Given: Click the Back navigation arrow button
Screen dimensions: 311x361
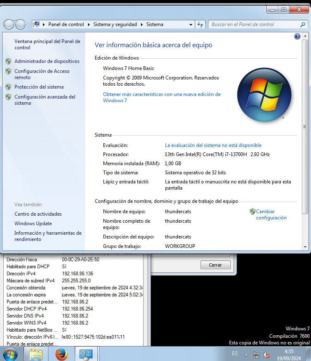Looking at the screenshot, I should 9,24.
